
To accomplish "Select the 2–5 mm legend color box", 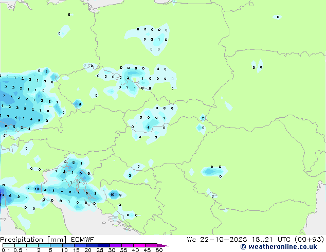I will pos(44,245).
